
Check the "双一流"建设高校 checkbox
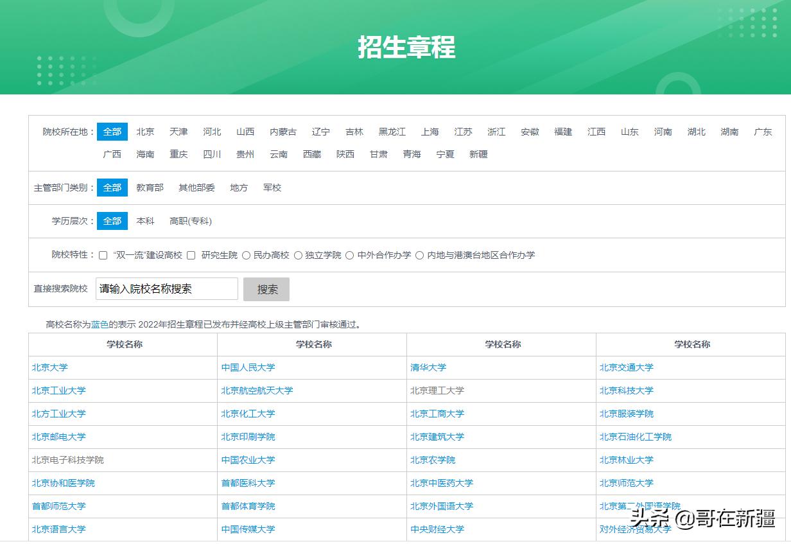[x=103, y=255]
